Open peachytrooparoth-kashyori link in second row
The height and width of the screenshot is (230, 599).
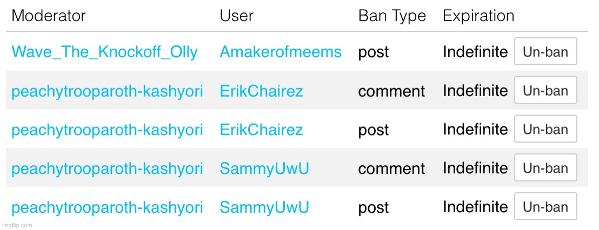[107, 92]
